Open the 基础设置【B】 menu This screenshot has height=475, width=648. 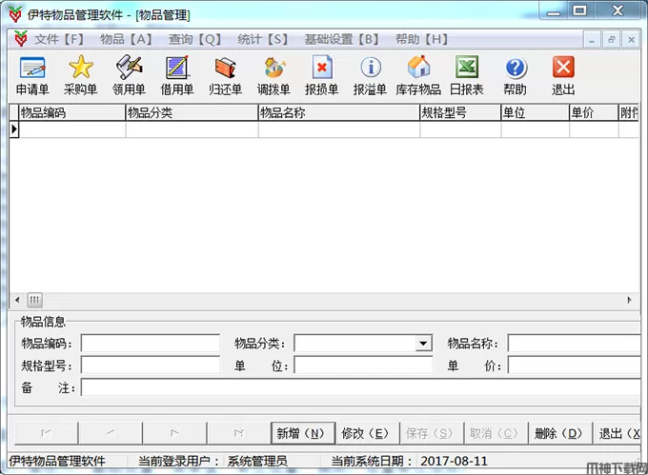(x=342, y=39)
